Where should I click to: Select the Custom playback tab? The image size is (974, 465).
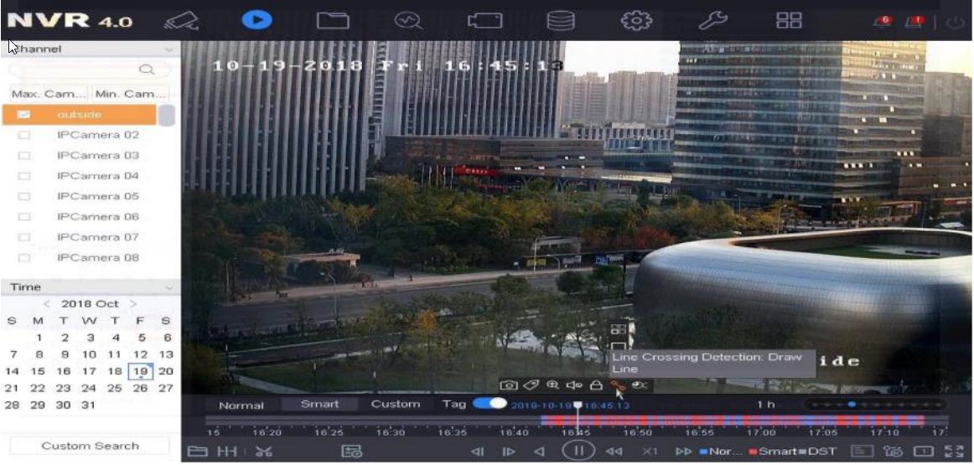[395, 404]
